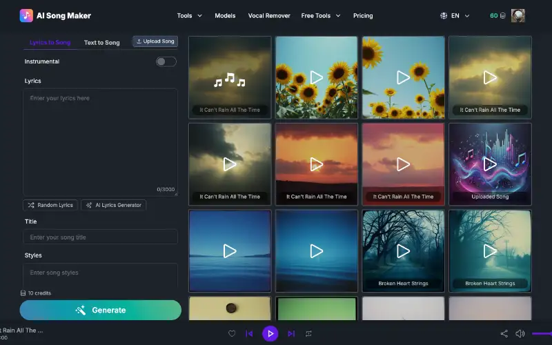The image size is (552, 345).
Task: Skip to next track
Action: point(291,333)
